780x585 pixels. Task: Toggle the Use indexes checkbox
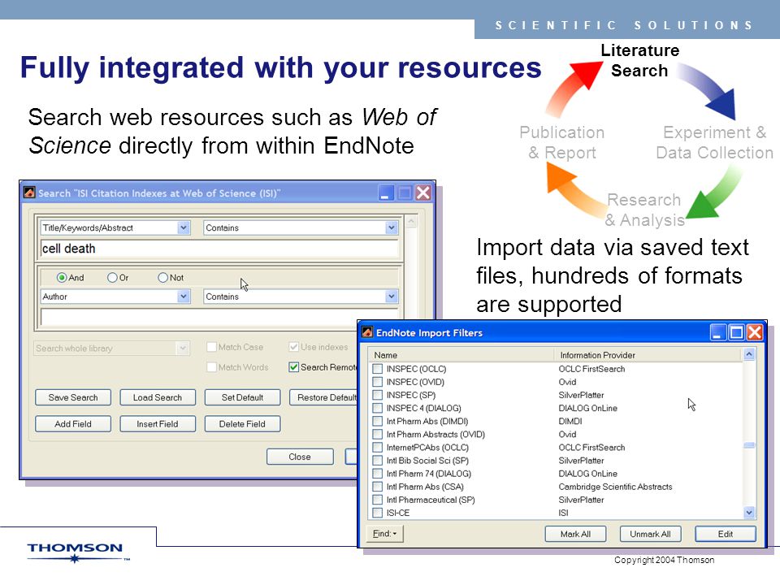(293, 347)
